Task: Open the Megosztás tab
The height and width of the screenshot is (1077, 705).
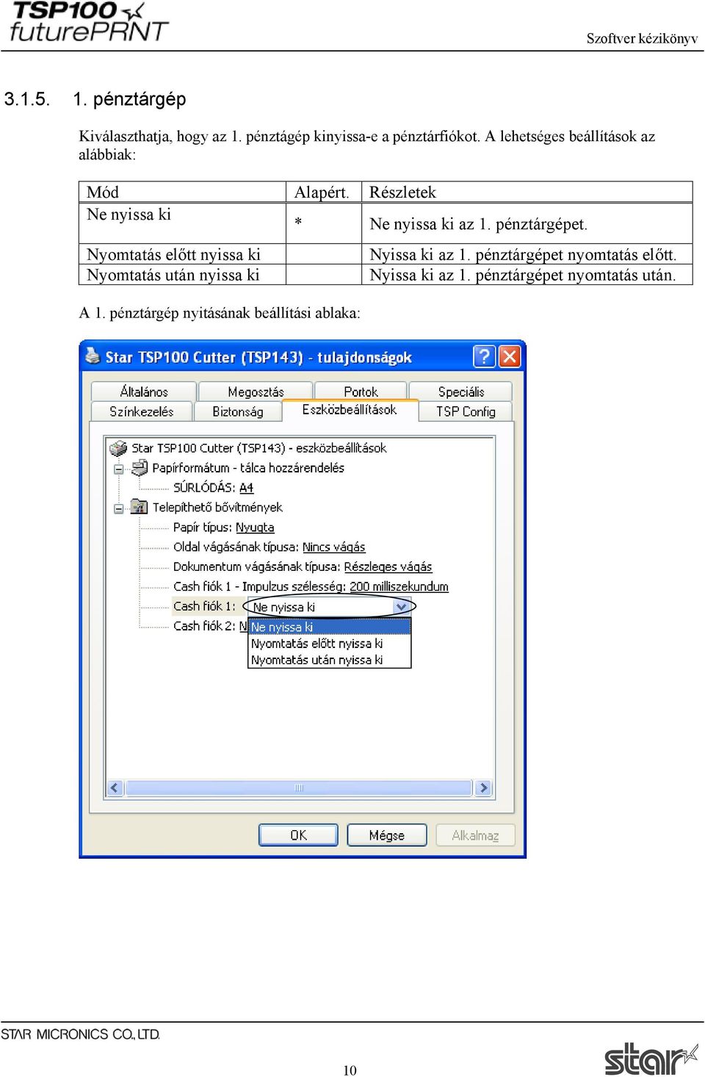Action: [256, 392]
